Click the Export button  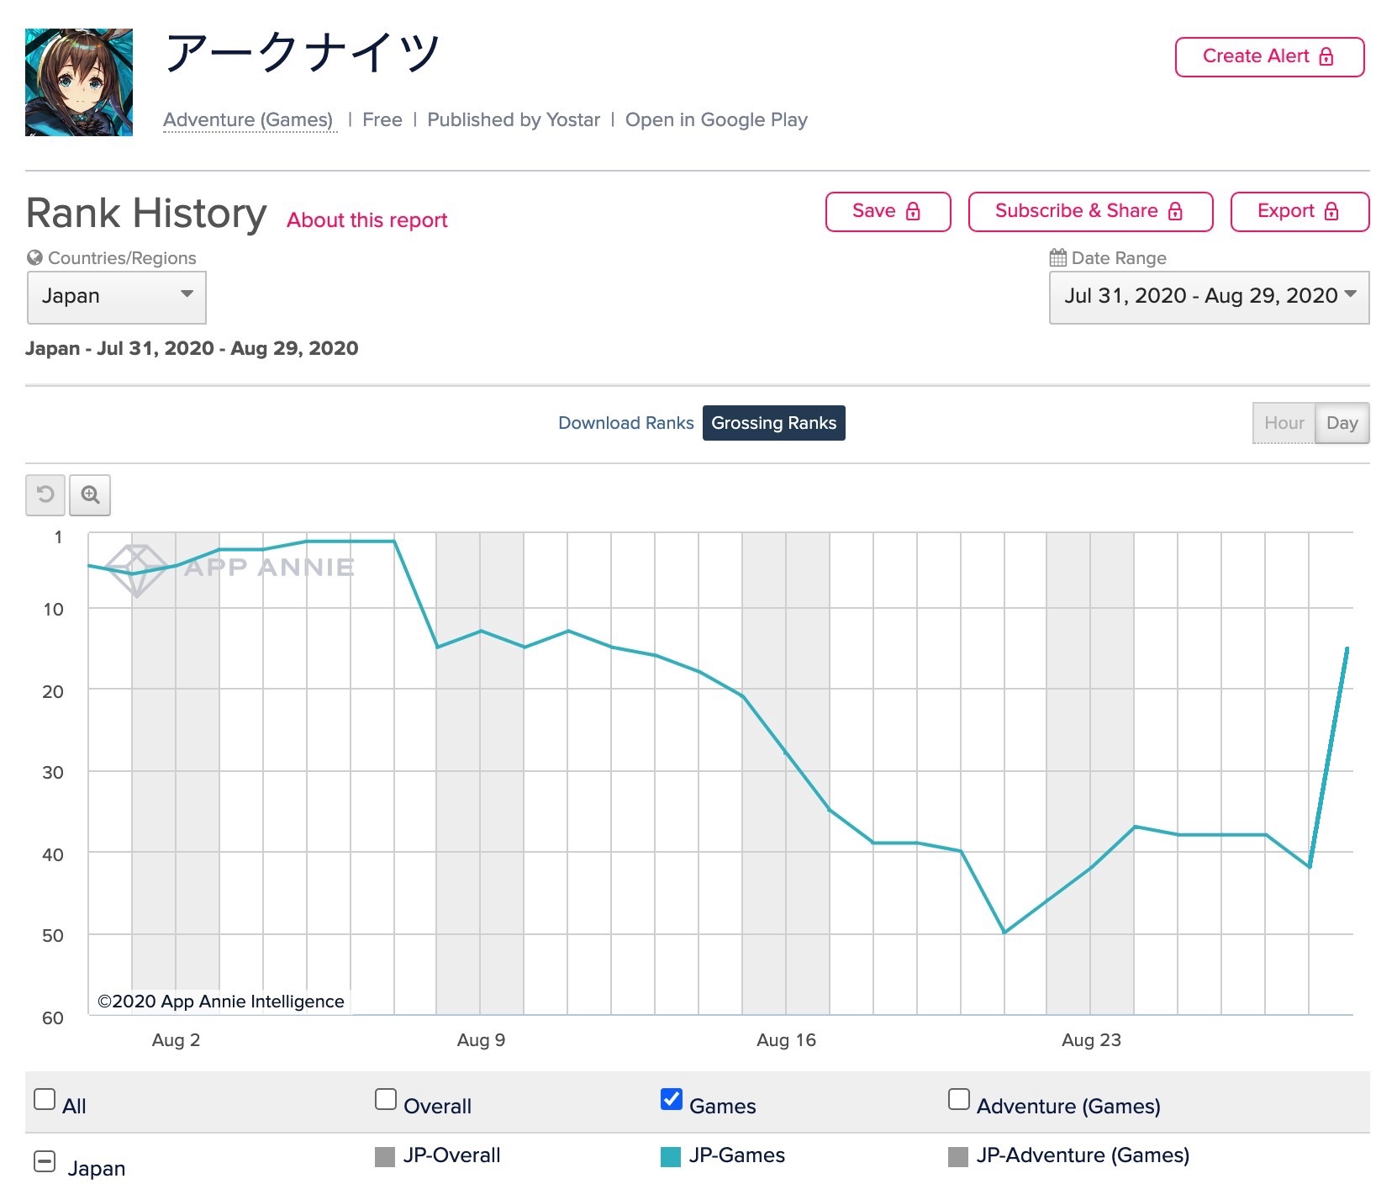click(x=1299, y=211)
